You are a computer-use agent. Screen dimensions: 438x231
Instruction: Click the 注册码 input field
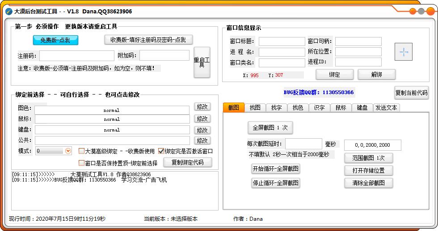76,56
